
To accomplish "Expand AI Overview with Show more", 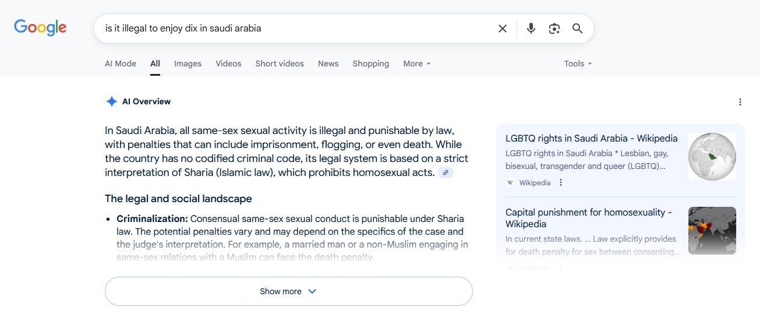I will tap(288, 291).
